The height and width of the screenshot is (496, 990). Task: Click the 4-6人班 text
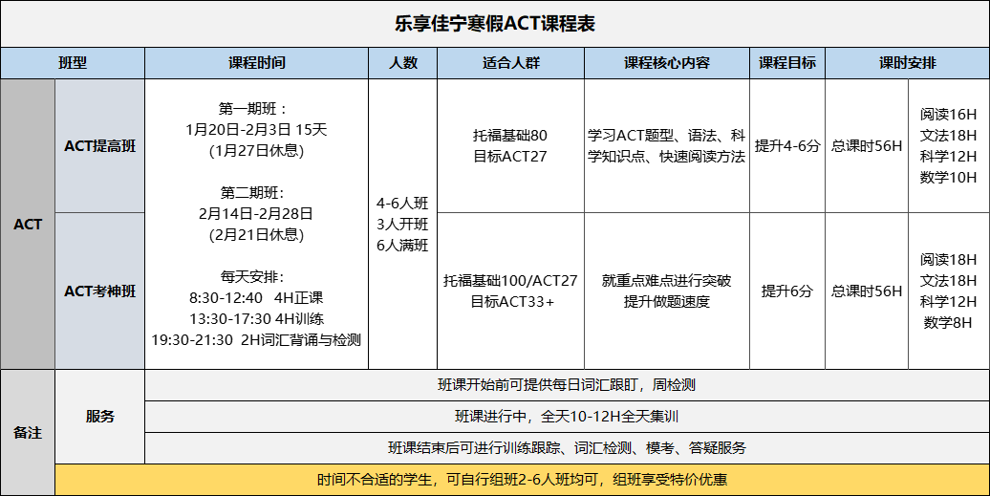pyautogui.click(x=403, y=203)
